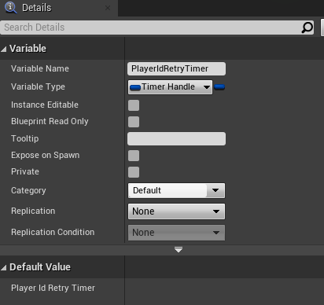The height and width of the screenshot is (305, 324).
Task: Click the Tooltip label
Action: 25,138
